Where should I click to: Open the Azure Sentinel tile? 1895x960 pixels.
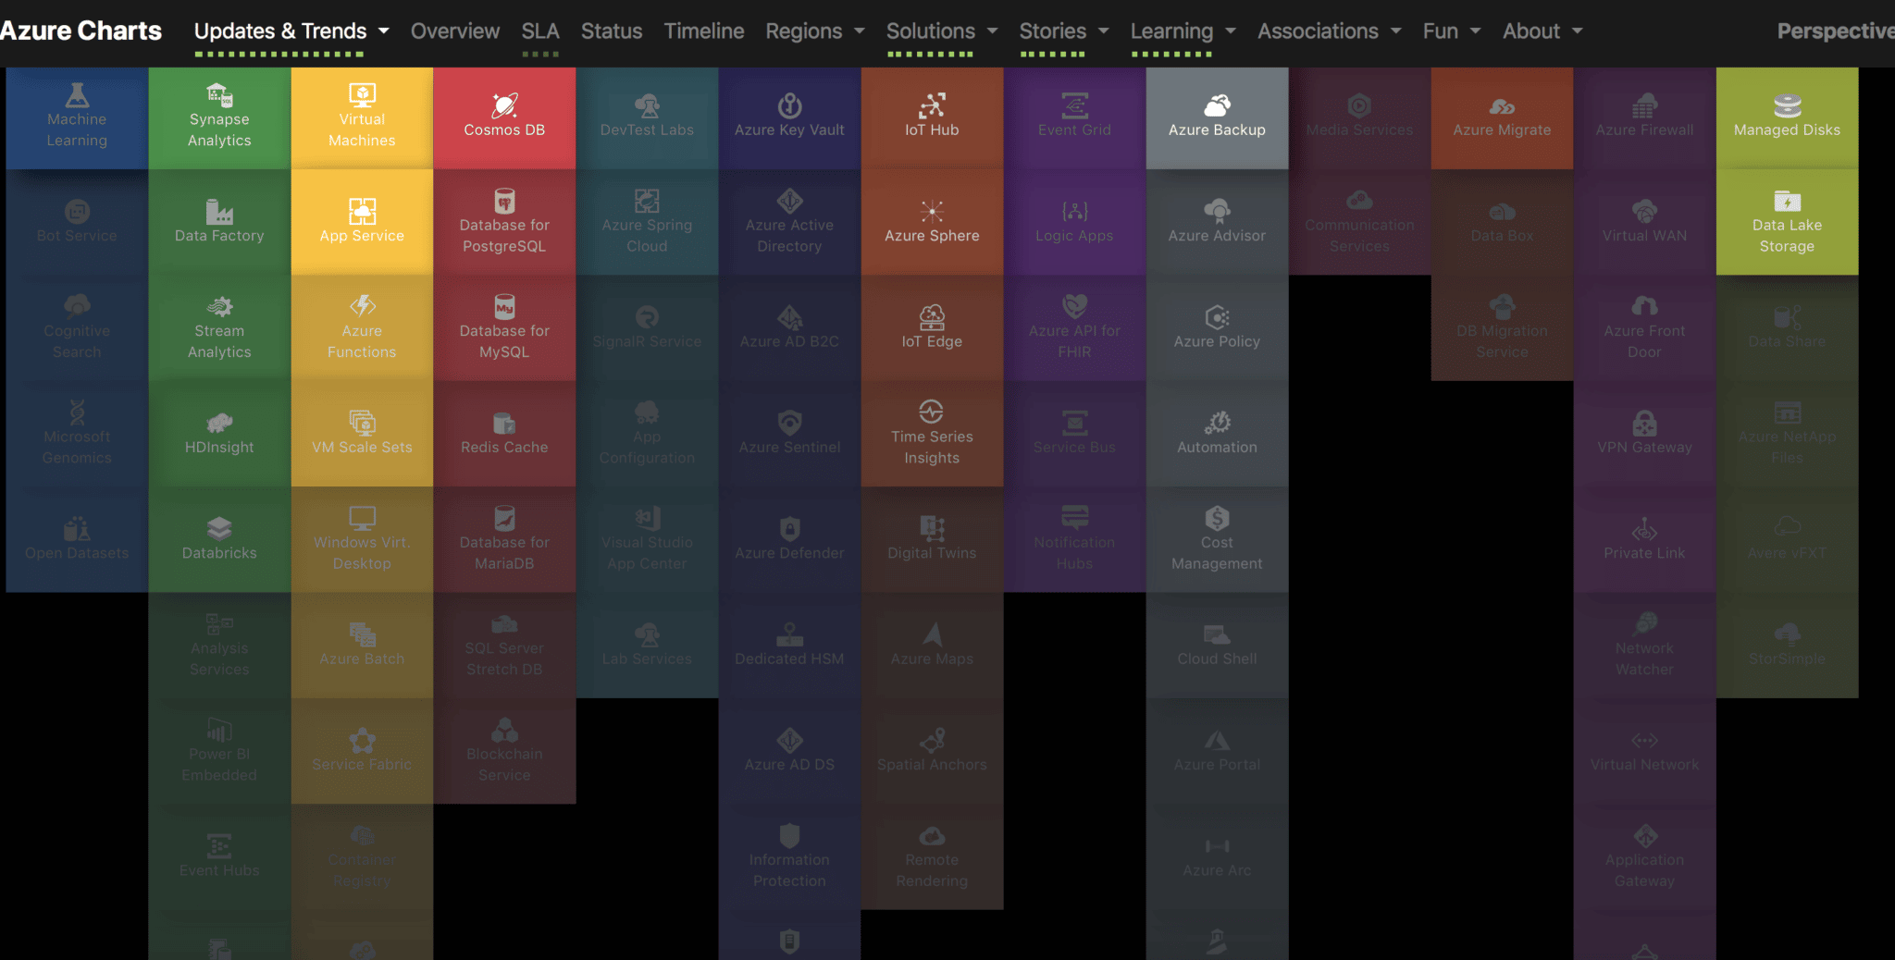click(789, 434)
